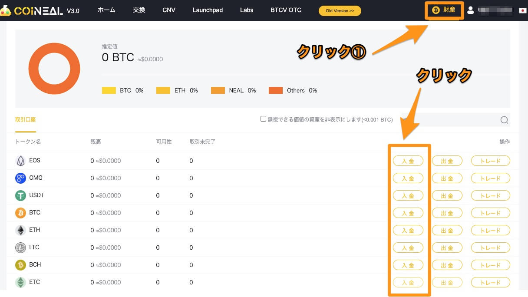Click 出金 withdraw for OMG
Image resolution: width=528 pixels, height=297 pixels.
coord(447,178)
